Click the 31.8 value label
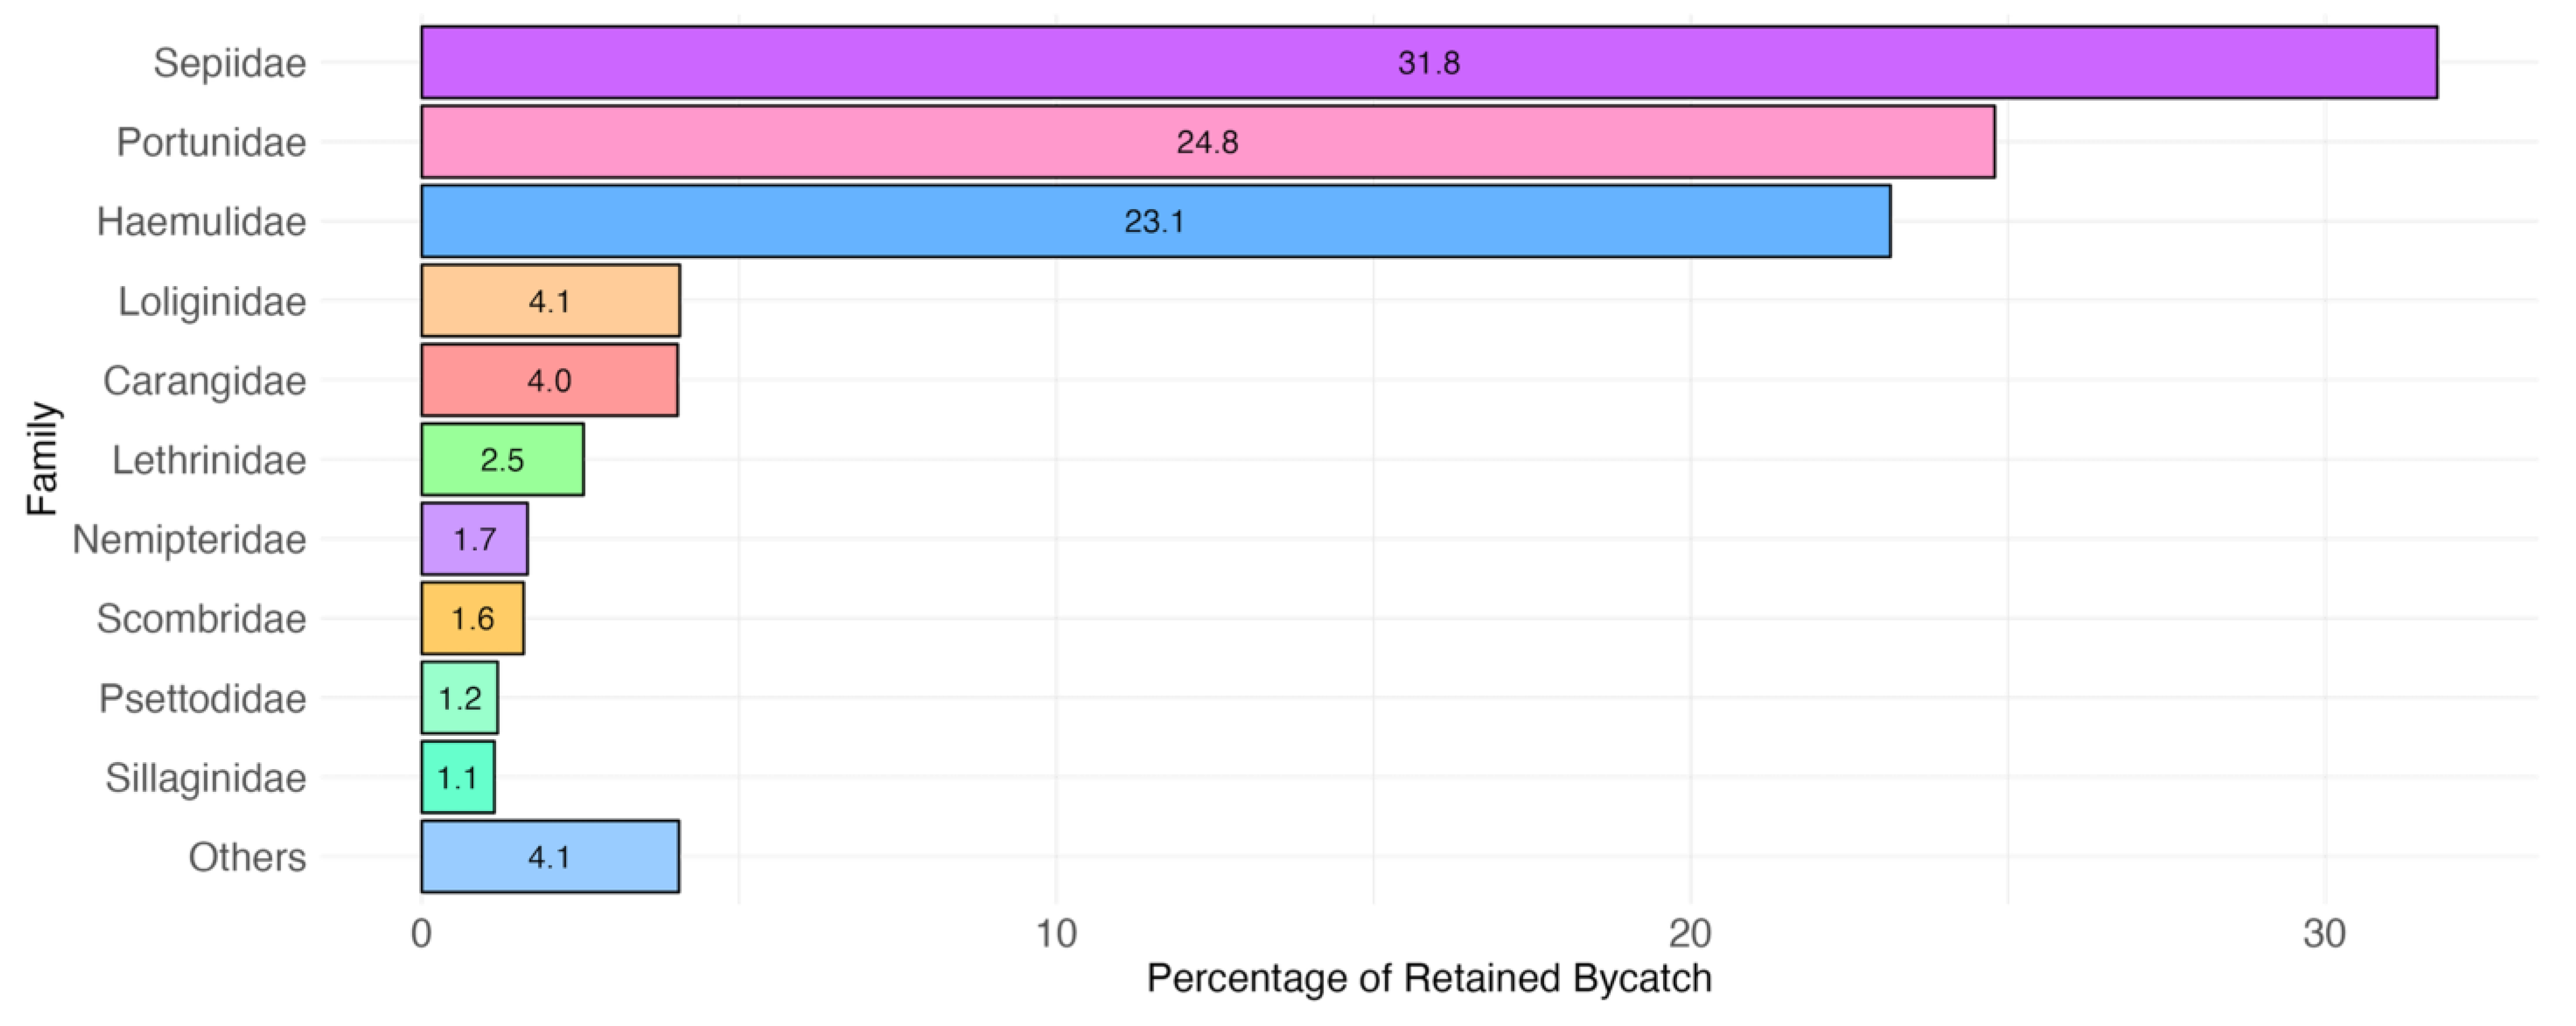The height and width of the screenshot is (1026, 2576). pos(1428,63)
